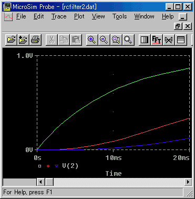Open the Edit menu
The width and height of the screenshot is (195, 199).
[x=39, y=16]
